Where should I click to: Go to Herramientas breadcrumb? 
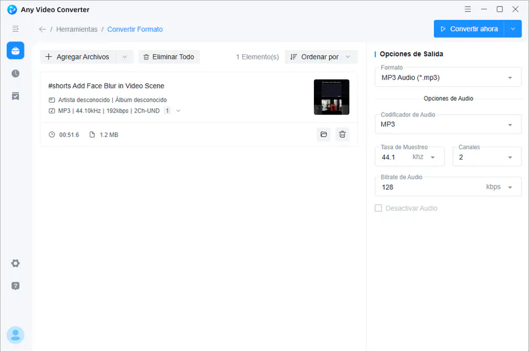(77, 29)
